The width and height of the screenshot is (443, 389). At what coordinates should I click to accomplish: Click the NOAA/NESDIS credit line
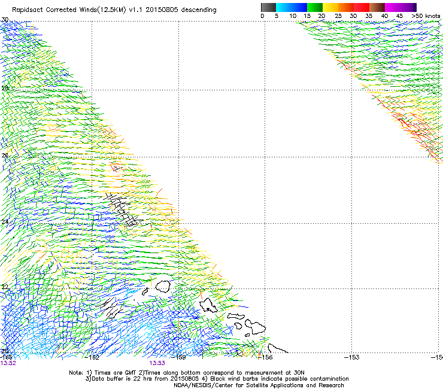(259, 385)
